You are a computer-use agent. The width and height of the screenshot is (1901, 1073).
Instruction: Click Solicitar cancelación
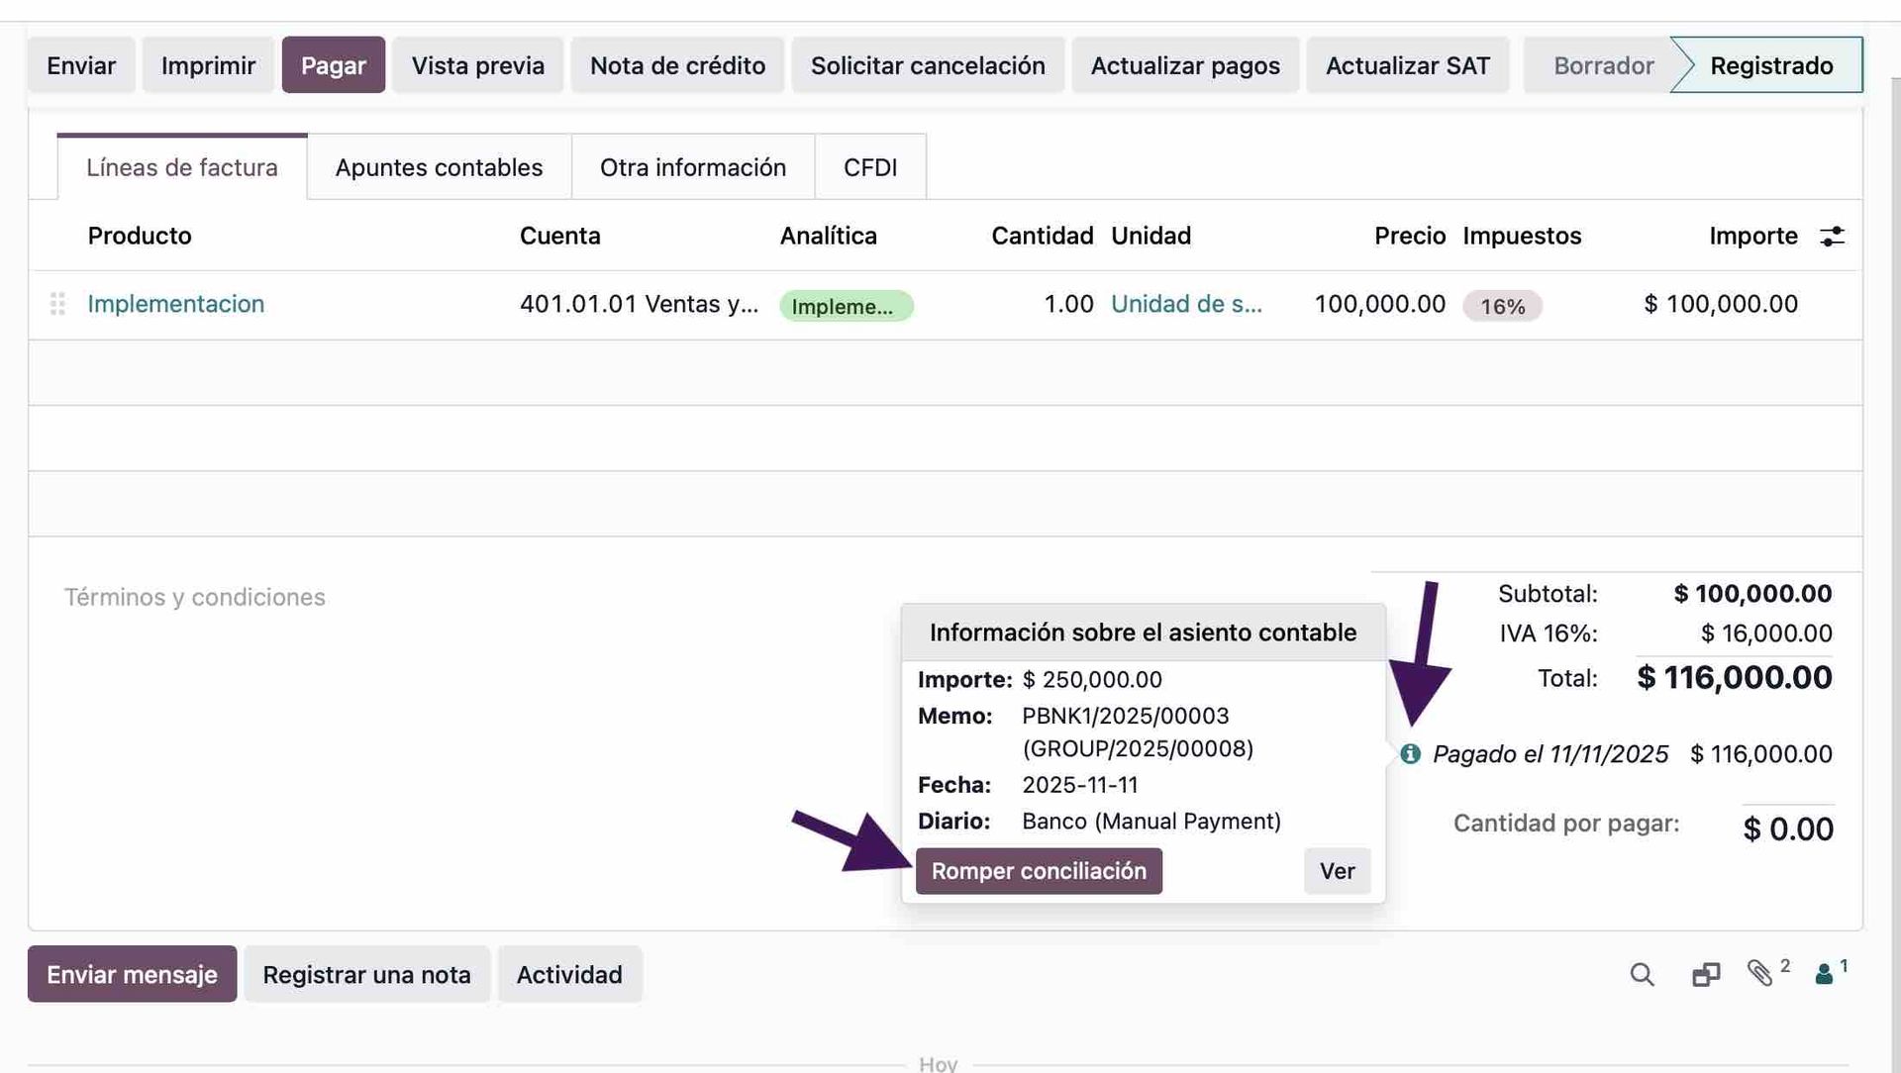point(928,64)
